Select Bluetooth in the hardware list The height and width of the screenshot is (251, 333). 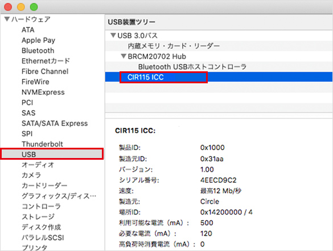(38, 51)
